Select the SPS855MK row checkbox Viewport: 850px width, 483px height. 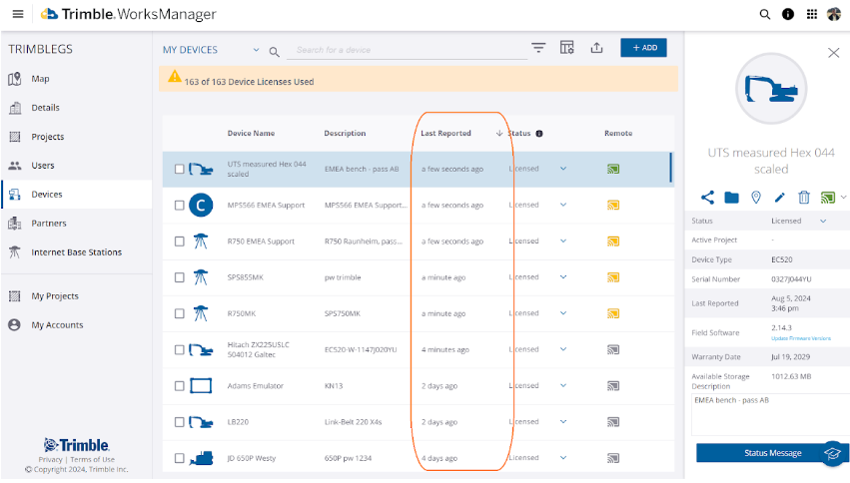click(x=180, y=277)
